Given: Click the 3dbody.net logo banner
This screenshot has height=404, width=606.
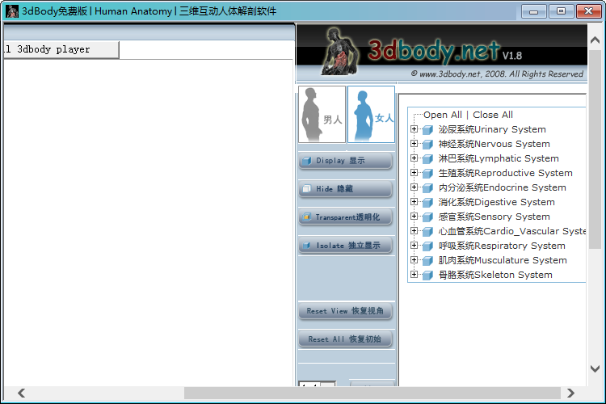Looking at the screenshot, I should tap(441, 52).
